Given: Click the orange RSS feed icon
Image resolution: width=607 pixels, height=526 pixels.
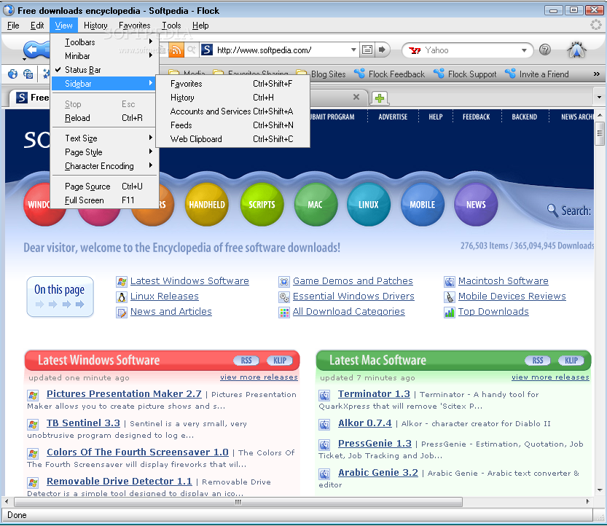Looking at the screenshot, I should point(176,50).
